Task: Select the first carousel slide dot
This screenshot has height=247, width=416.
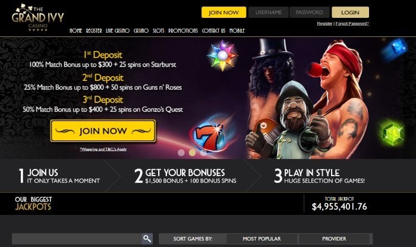Action: 181,153
